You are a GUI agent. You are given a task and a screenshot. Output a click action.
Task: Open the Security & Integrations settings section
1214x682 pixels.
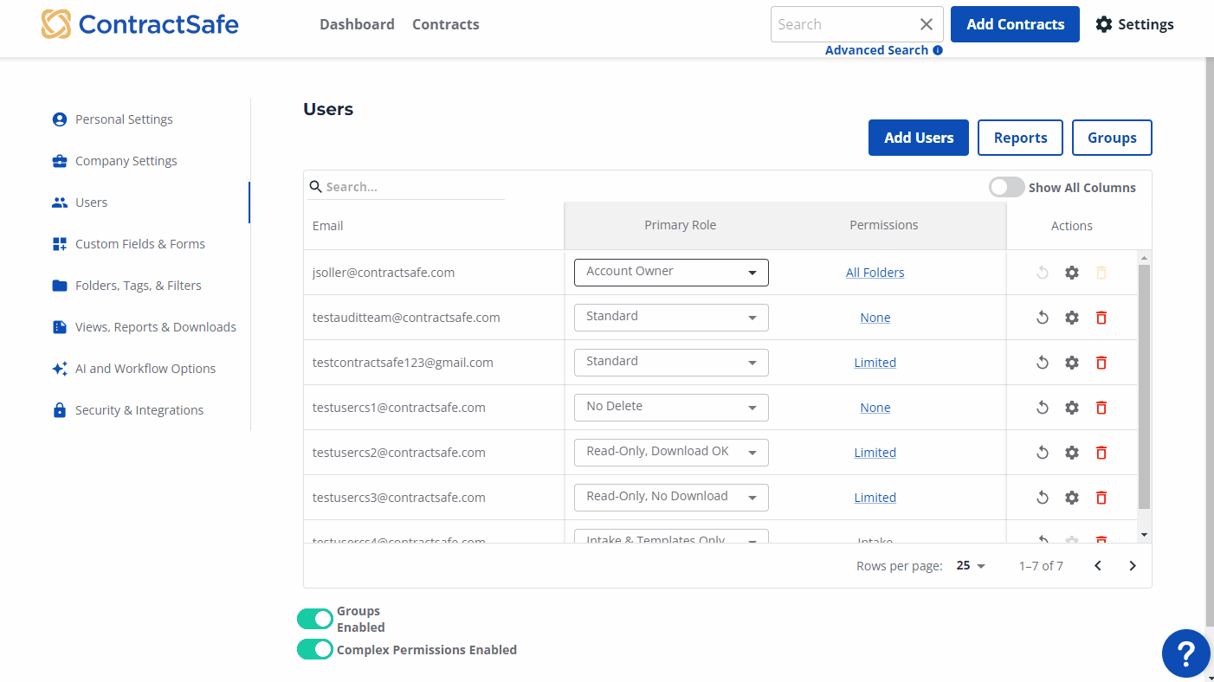click(x=139, y=410)
